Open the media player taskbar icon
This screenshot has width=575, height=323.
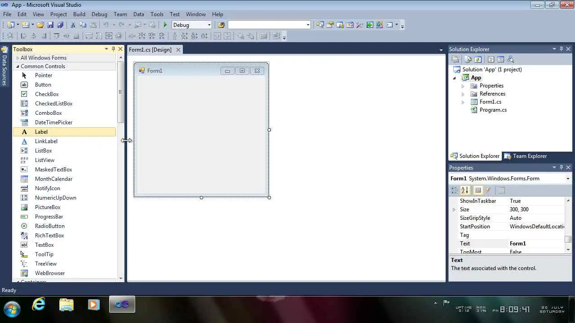pyautogui.click(x=93, y=305)
